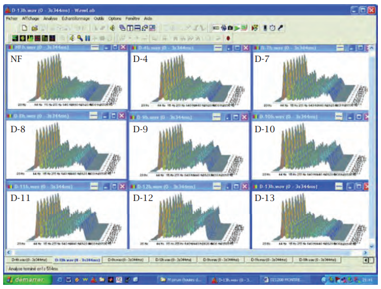Click the clock timer icon in toolbar
381x289 pixels.
273,28
